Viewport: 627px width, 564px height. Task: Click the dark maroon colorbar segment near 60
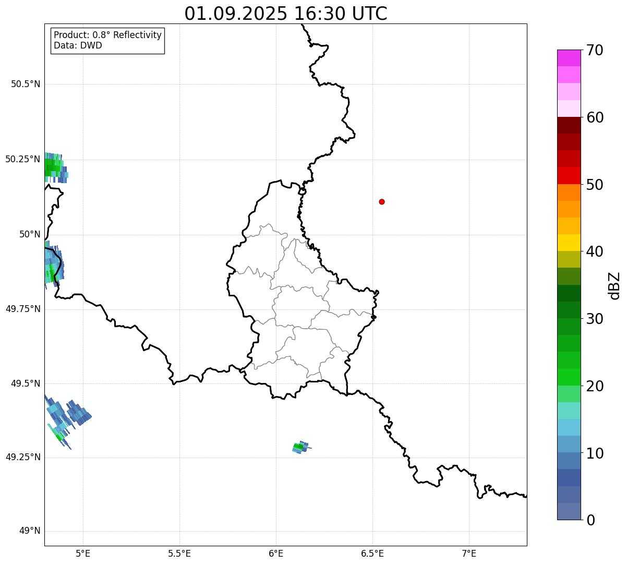click(569, 125)
